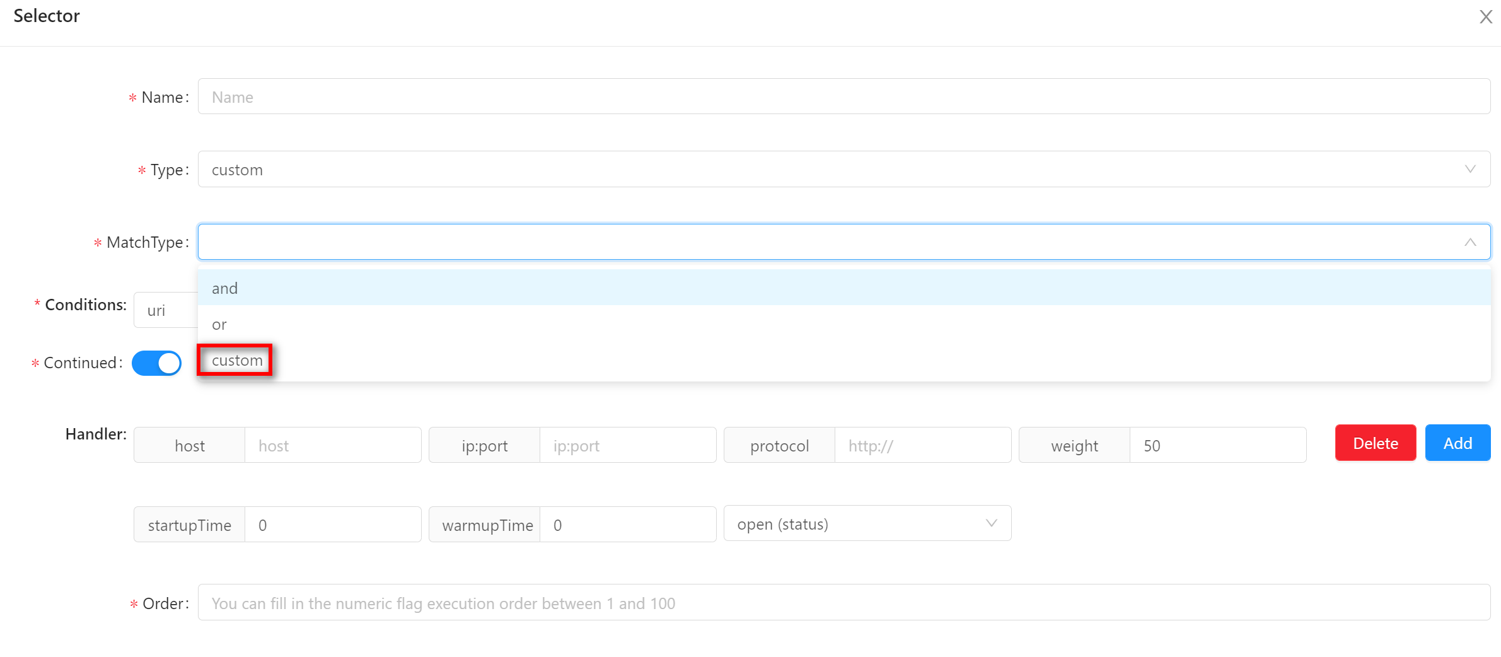Image resolution: width=1501 pixels, height=657 pixels.
Task: Edit the weight value of 50
Action: click(x=1217, y=445)
